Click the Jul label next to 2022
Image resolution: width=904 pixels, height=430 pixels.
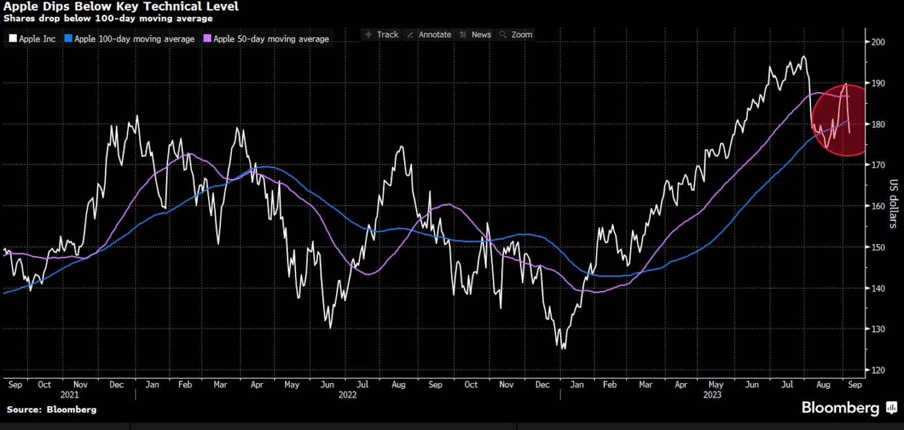[363, 384]
